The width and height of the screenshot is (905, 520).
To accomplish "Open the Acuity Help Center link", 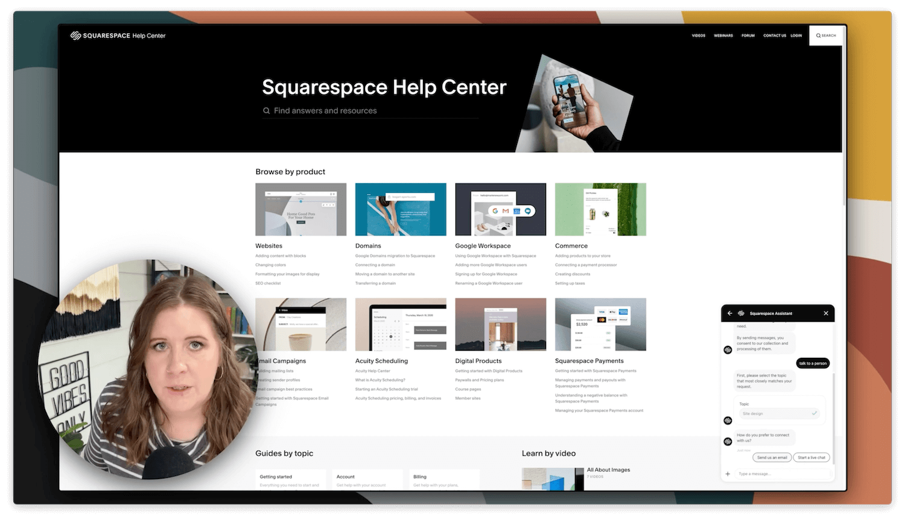I will tap(373, 371).
